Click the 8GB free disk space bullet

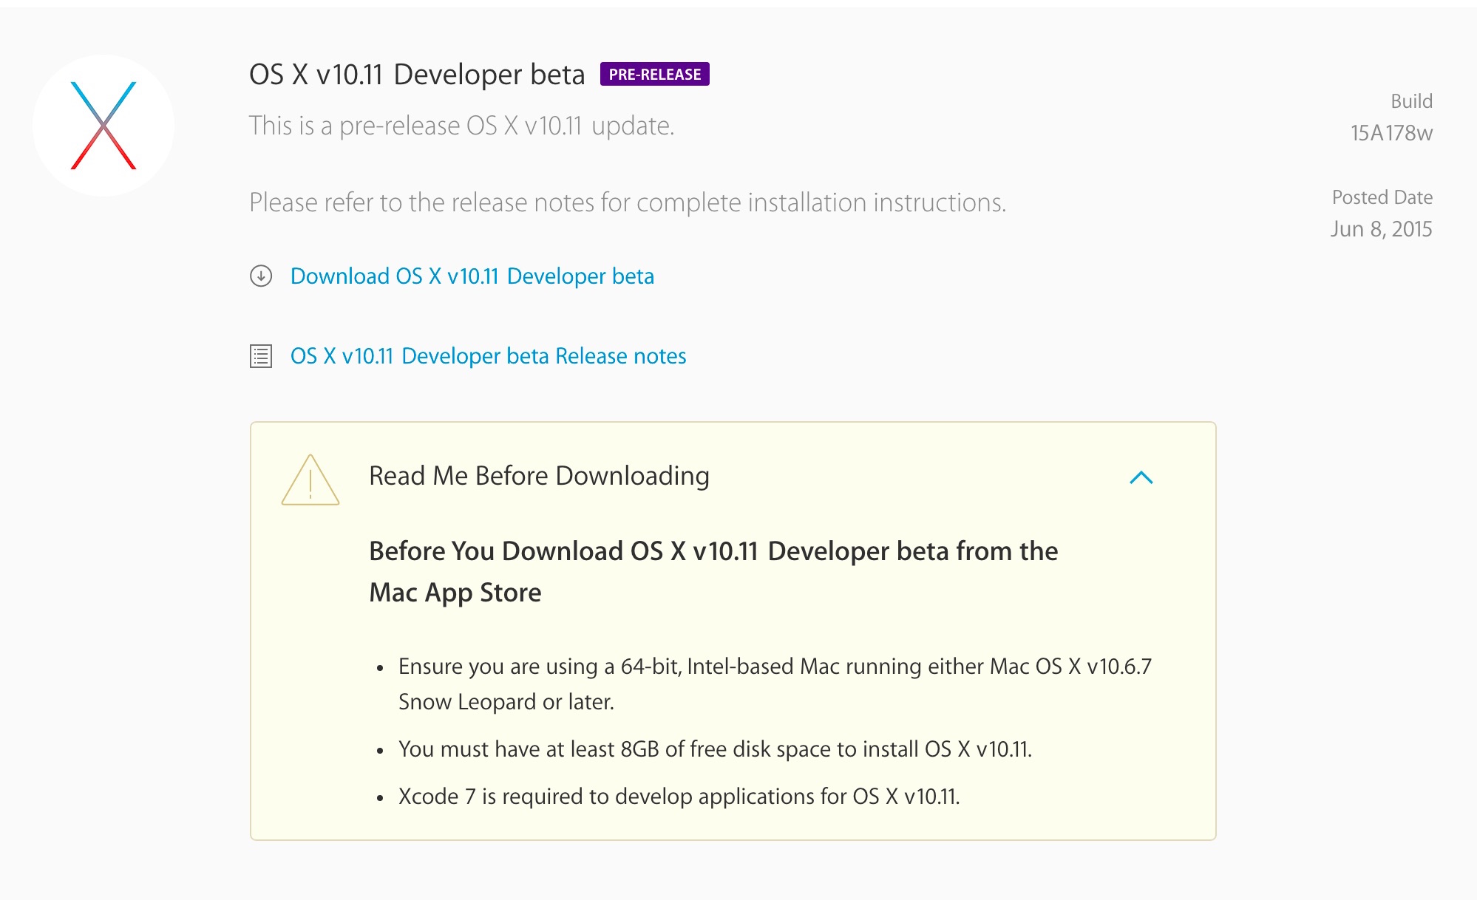(x=714, y=749)
